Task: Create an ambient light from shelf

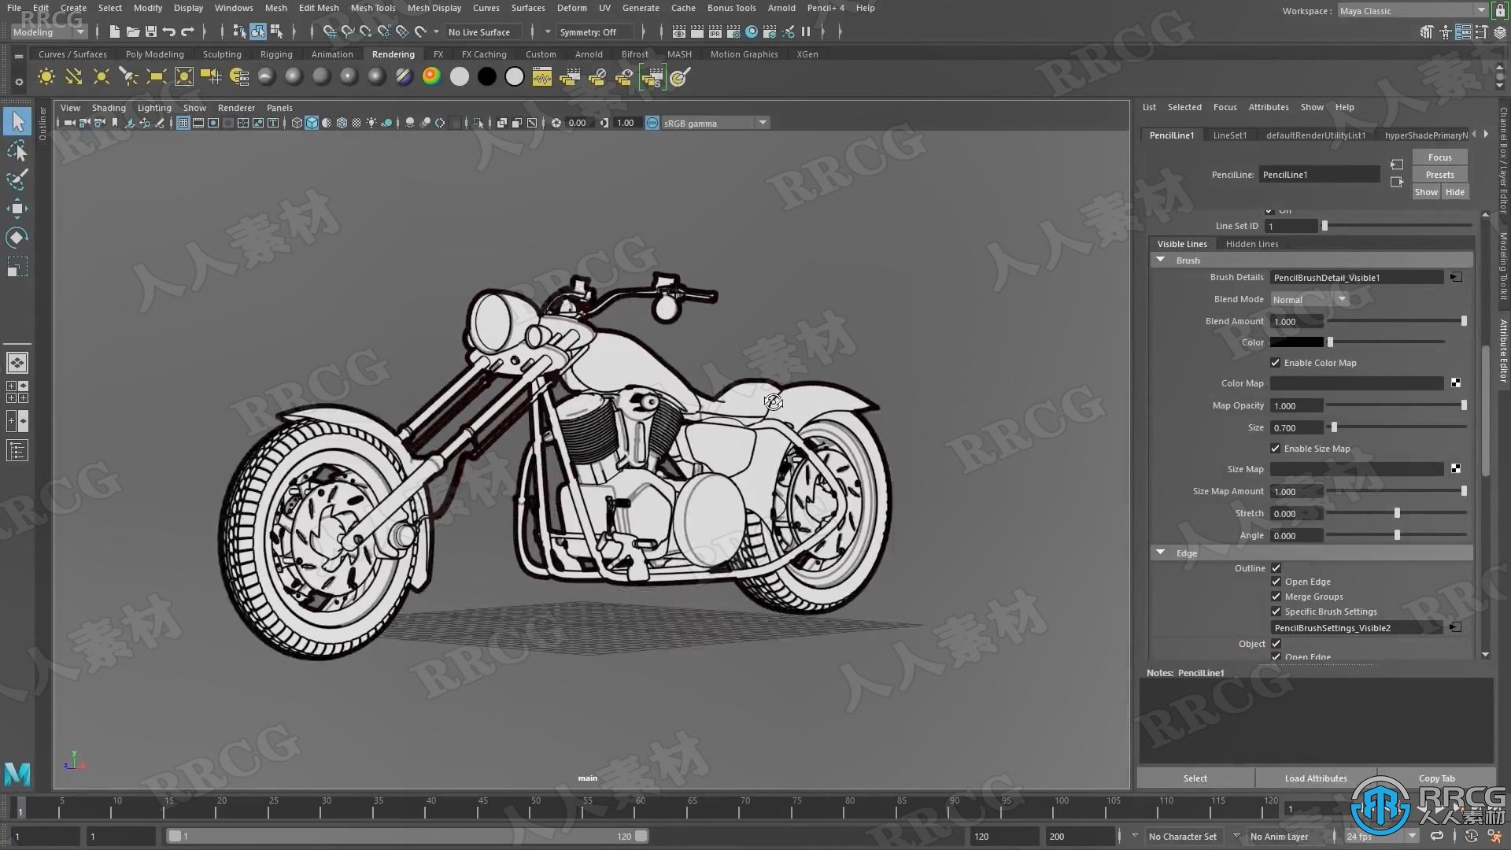Action: [x=46, y=76]
